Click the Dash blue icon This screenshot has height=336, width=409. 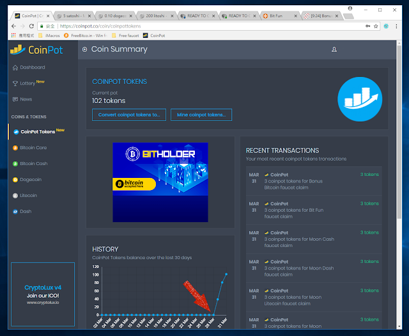(x=15, y=212)
